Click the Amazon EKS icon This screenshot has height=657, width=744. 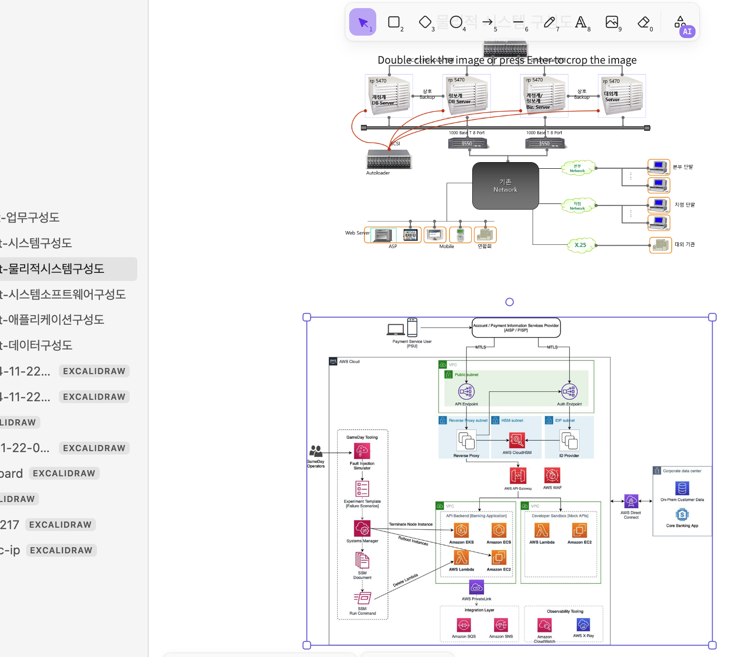[461, 531]
